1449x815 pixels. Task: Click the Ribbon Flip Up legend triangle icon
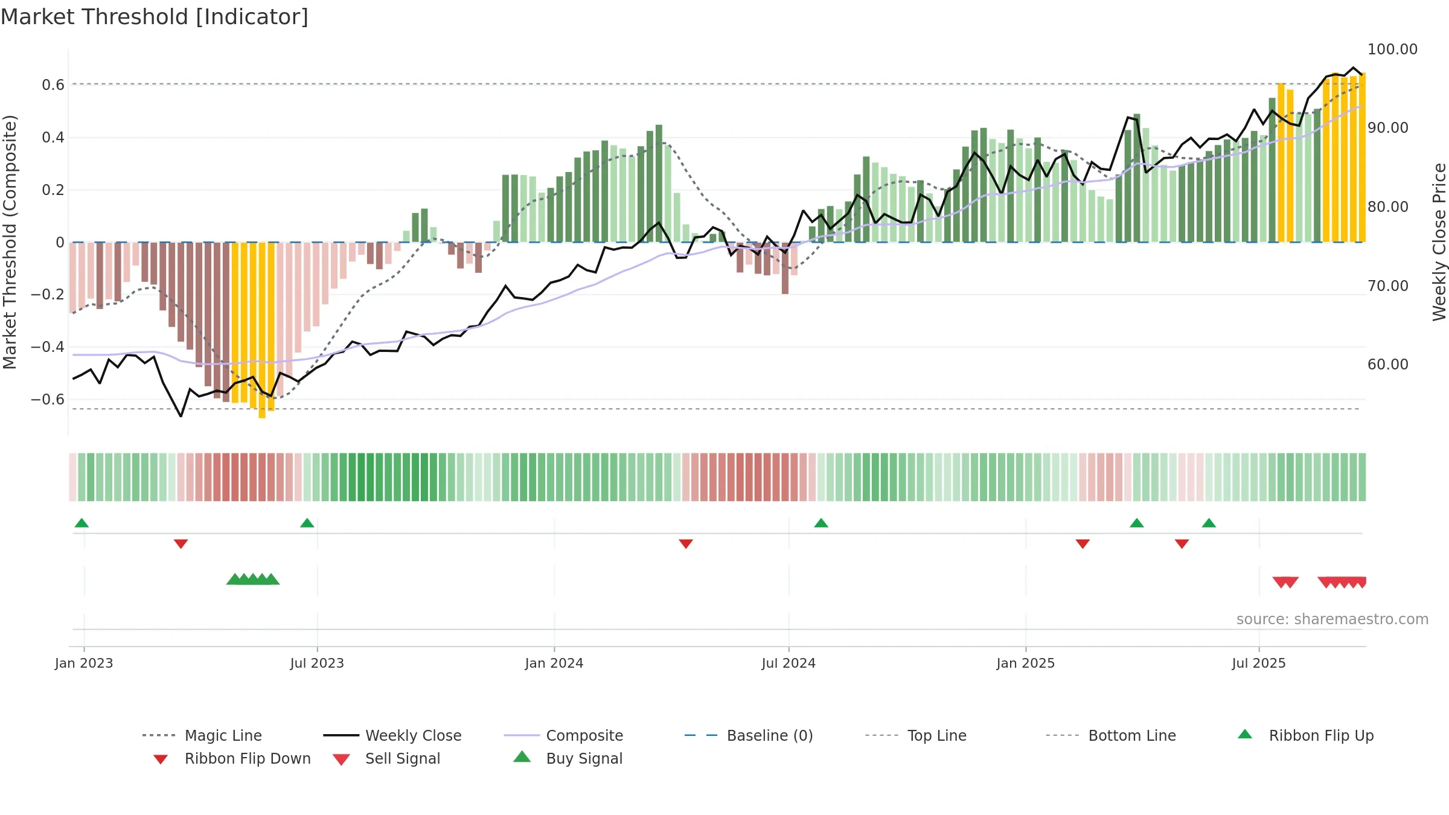1245,734
